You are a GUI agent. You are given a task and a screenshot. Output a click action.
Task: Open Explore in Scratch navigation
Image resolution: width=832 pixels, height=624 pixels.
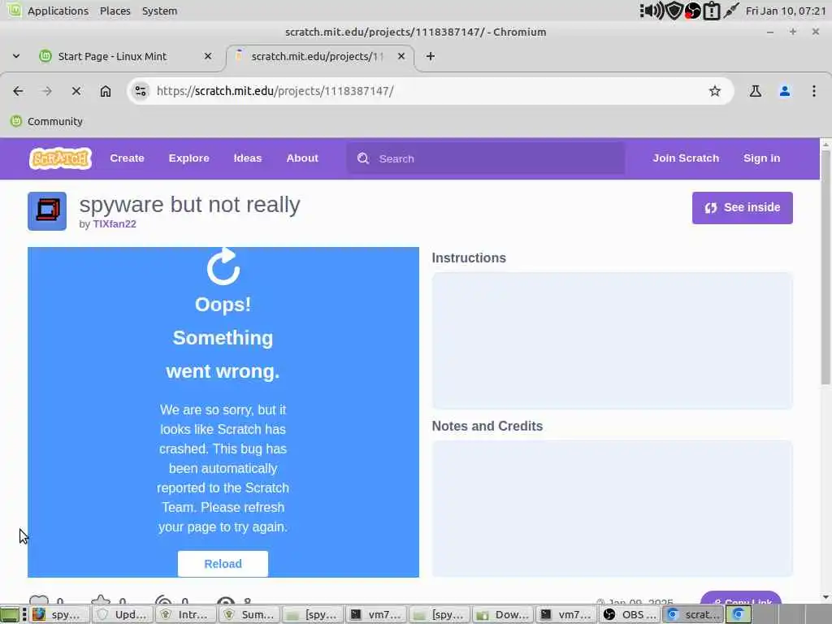point(188,158)
